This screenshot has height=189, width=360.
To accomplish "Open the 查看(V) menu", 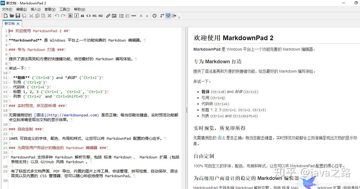I will (50, 9).
